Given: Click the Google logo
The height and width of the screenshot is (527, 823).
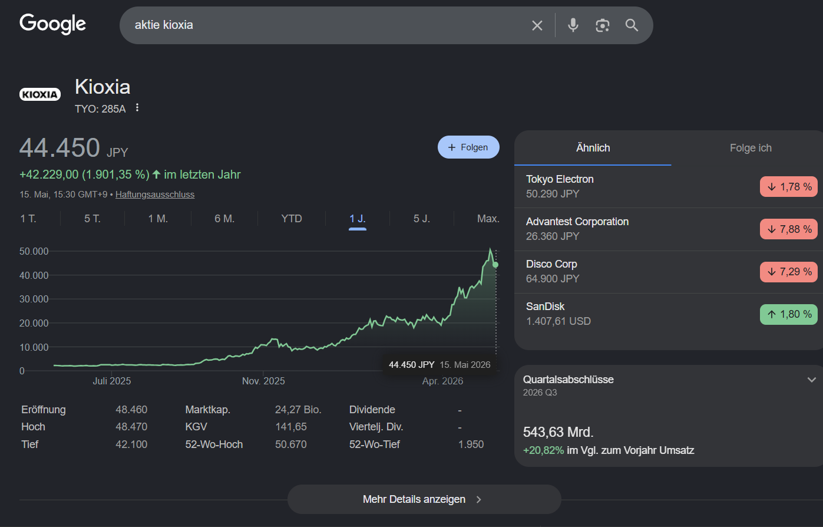Looking at the screenshot, I should click(x=53, y=24).
